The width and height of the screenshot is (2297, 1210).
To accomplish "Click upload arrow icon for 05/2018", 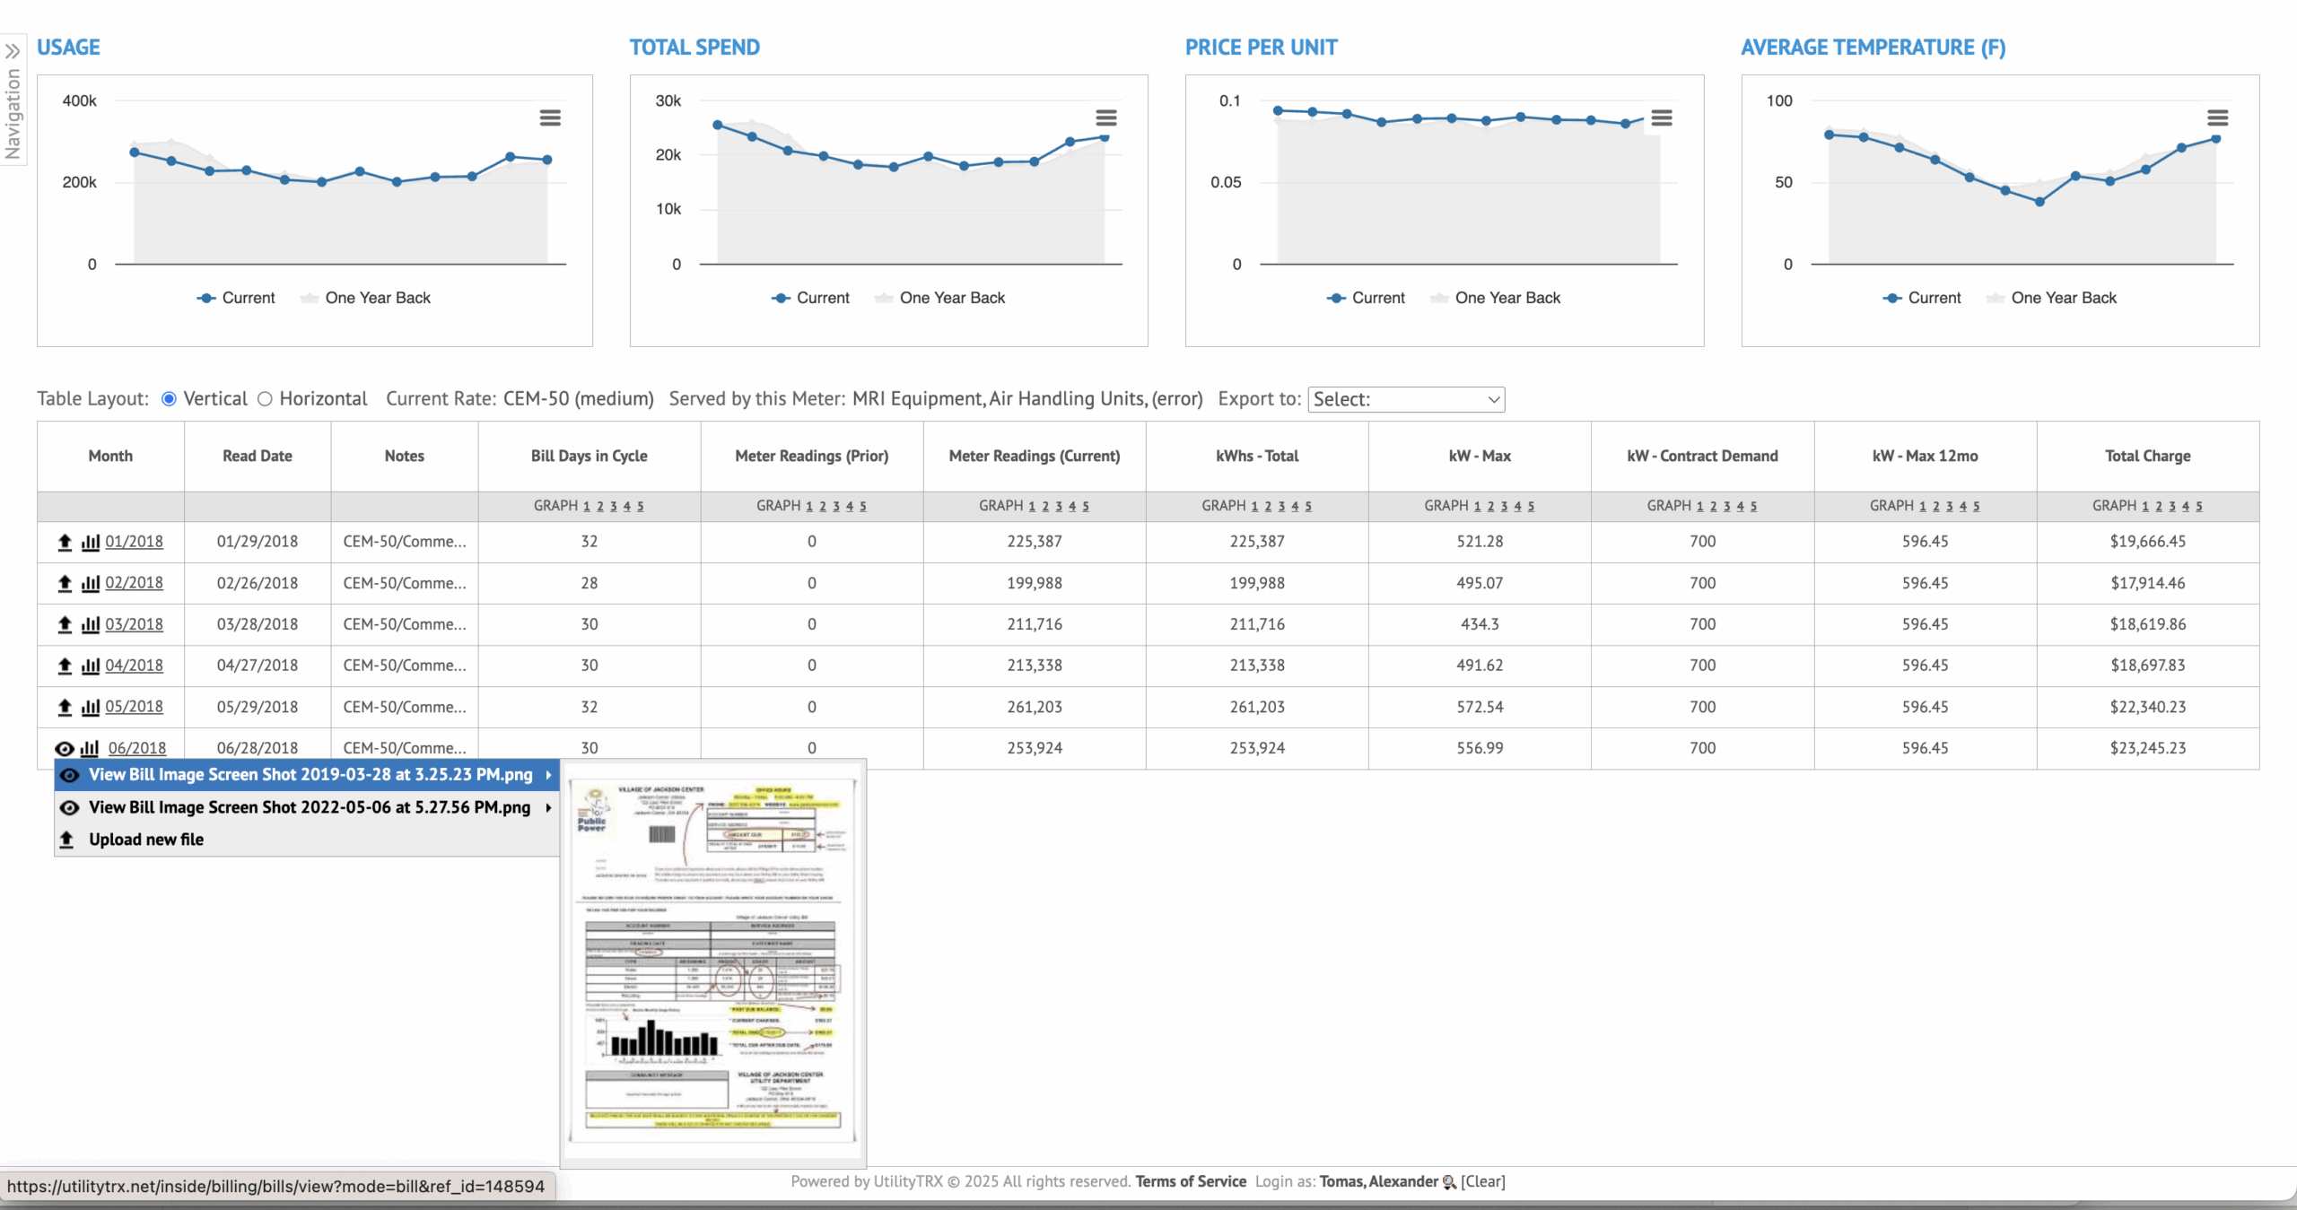I will (65, 707).
